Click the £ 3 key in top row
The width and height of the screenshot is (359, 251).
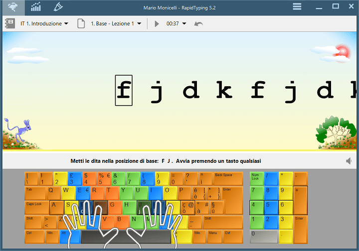coord(75,178)
